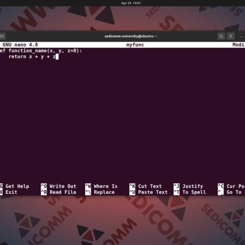245x245 pixels.
Task: Click the line def function_name(x, y, z=0):
Action: click(x=41, y=51)
